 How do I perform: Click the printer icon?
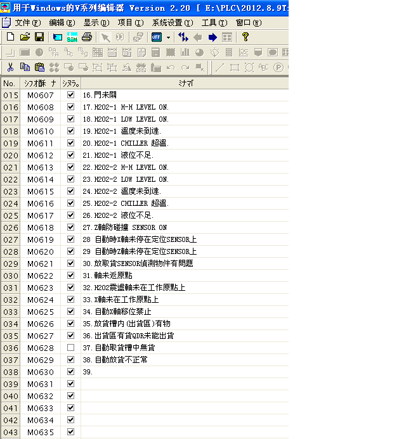click(x=88, y=37)
